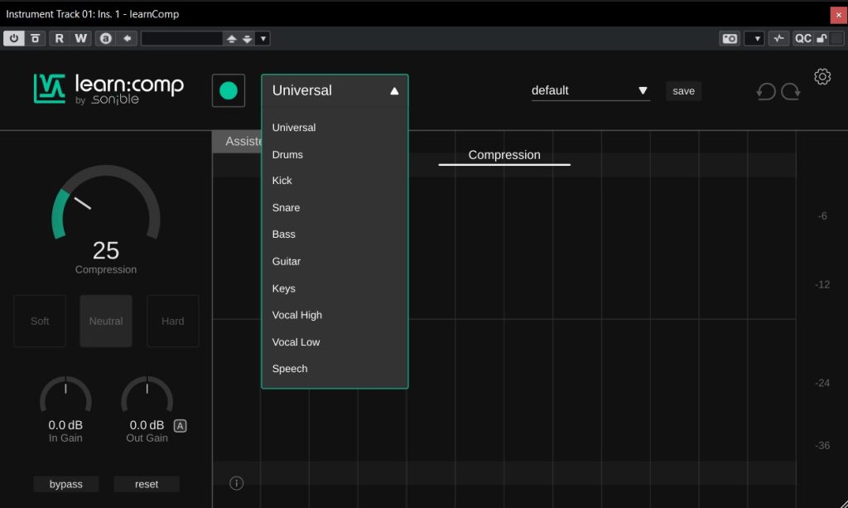Load next preset with down arrow

pyautogui.click(x=247, y=38)
